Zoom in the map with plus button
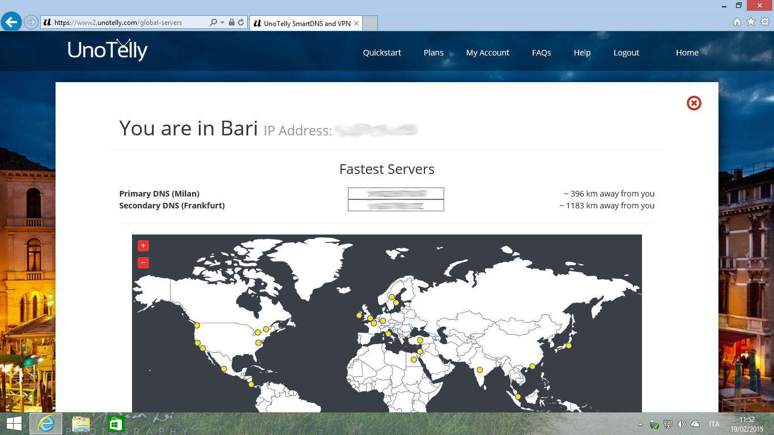Screen dimensions: 774x435 coord(143,246)
